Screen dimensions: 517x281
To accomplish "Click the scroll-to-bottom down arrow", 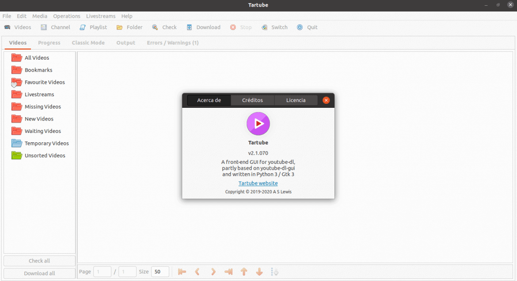I will point(259,272).
